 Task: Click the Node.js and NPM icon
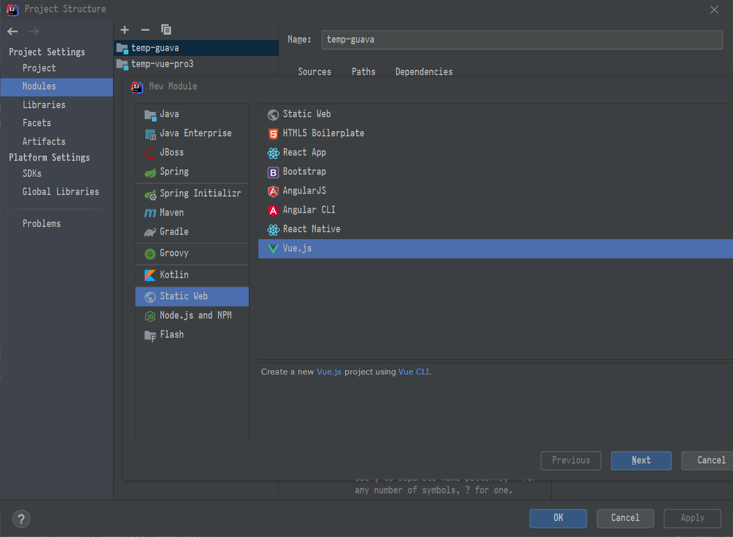tap(150, 316)
